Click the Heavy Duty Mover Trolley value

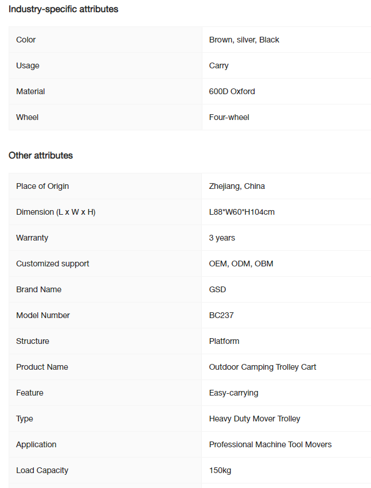coord(255,419)
